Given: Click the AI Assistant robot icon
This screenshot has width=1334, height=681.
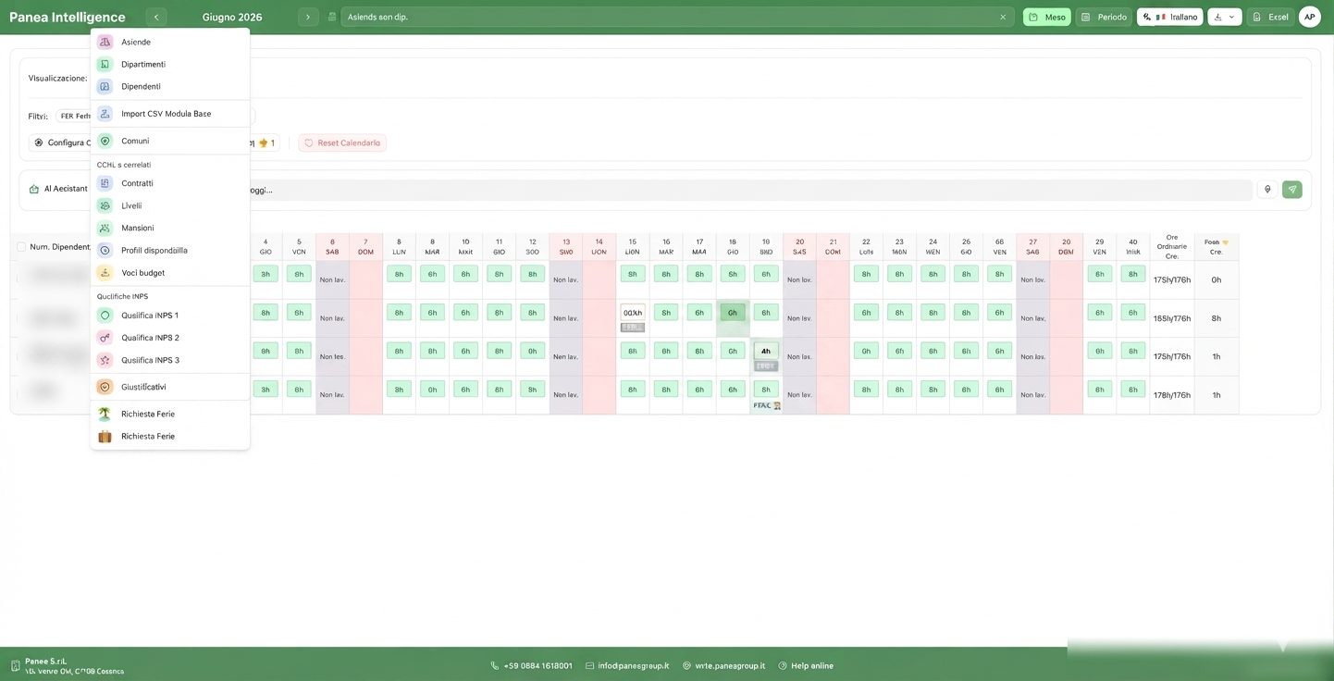Looking at the screenshot, I should coord(34,189).
